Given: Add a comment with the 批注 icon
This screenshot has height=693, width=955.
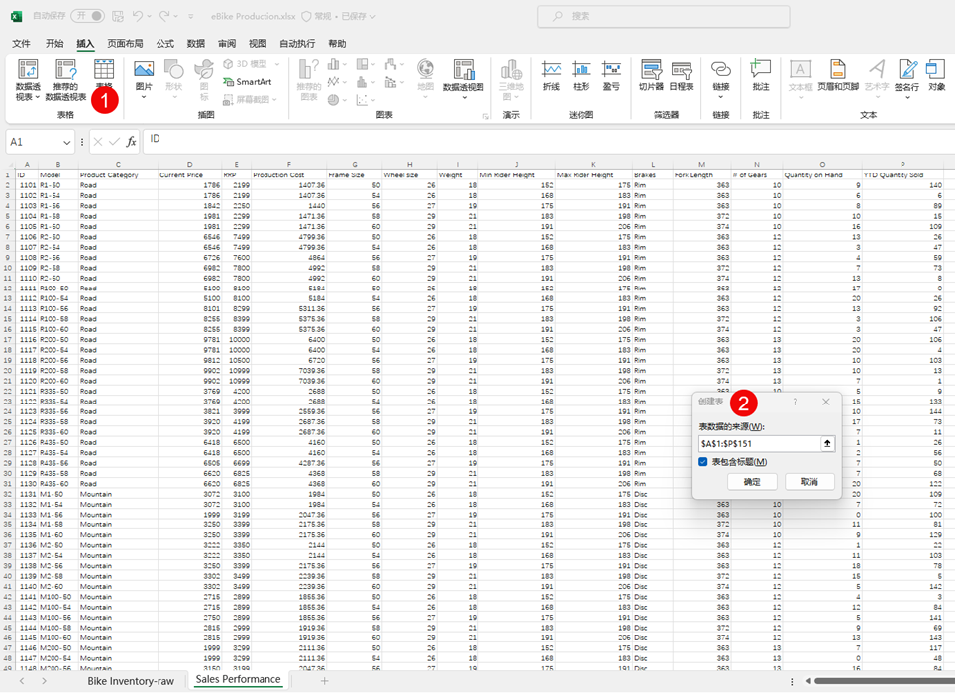Looking at the screenshot, I should 761,68.
